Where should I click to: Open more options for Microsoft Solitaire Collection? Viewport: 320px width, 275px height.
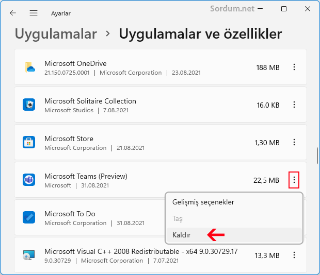click(294, 105)
